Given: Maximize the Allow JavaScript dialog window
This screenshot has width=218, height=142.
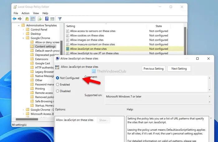Looking at the screenshot, I should (197, 59).
